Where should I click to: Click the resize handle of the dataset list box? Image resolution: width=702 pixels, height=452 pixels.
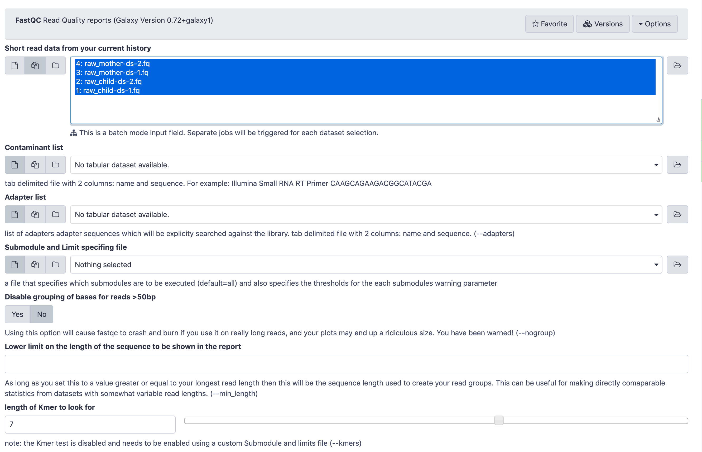(658, 119)
